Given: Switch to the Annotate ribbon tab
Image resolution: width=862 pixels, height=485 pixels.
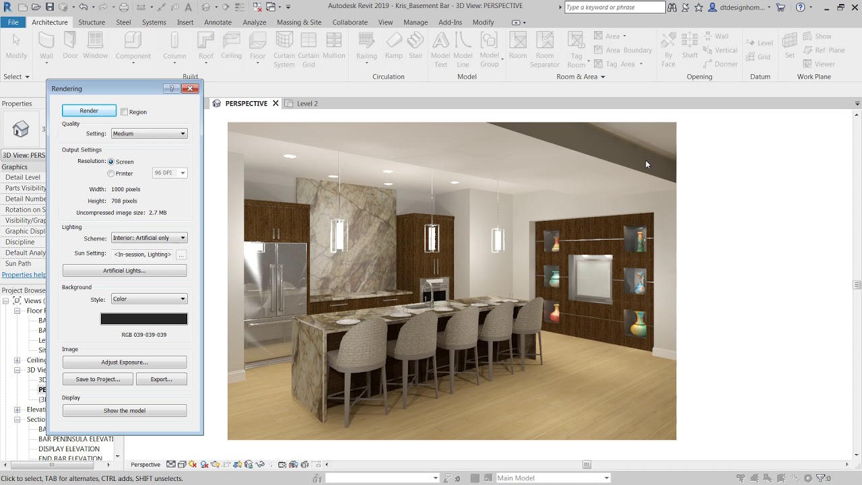Looking at the screenshot, I should (x=218, y=22).
